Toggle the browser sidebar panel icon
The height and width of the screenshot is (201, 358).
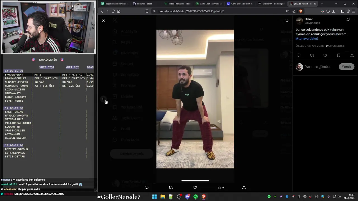coord(343,11)
